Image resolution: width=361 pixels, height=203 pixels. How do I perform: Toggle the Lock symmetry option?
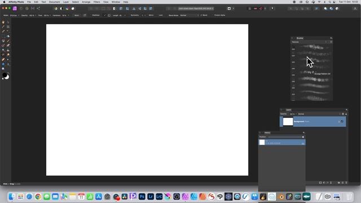tap(161, 15)
